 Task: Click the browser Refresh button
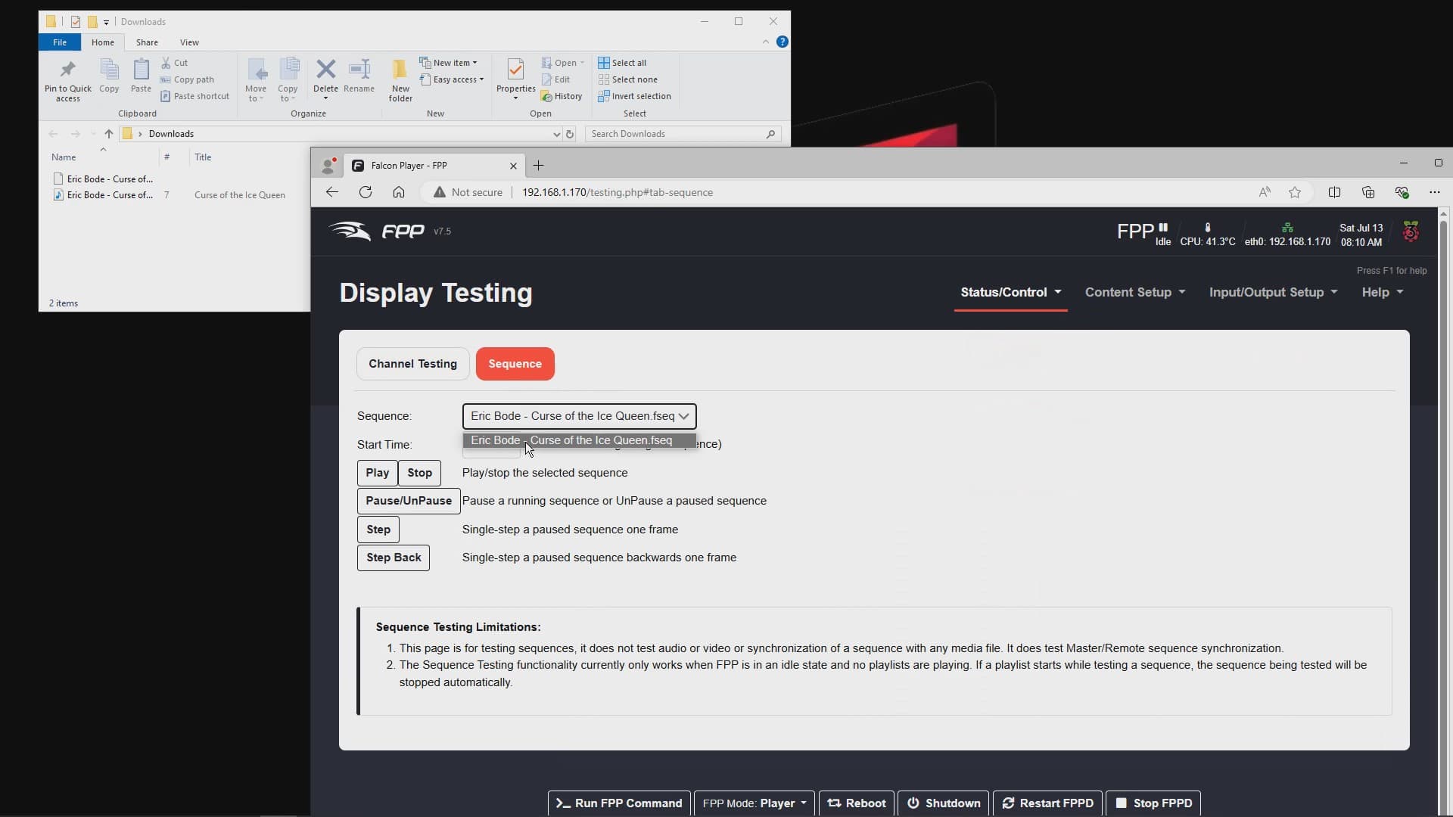point(366,192)
